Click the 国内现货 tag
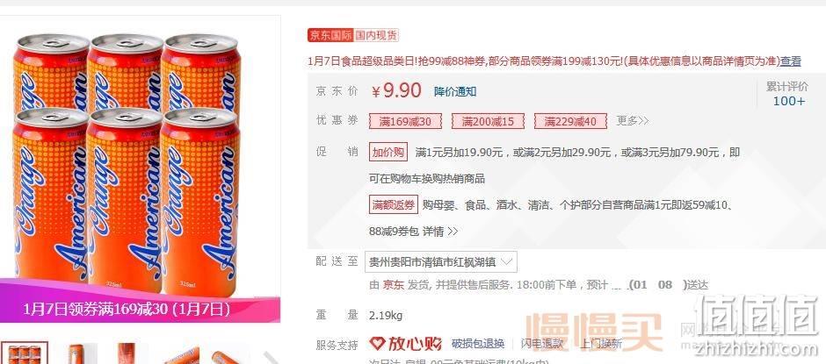 point(376,36)
